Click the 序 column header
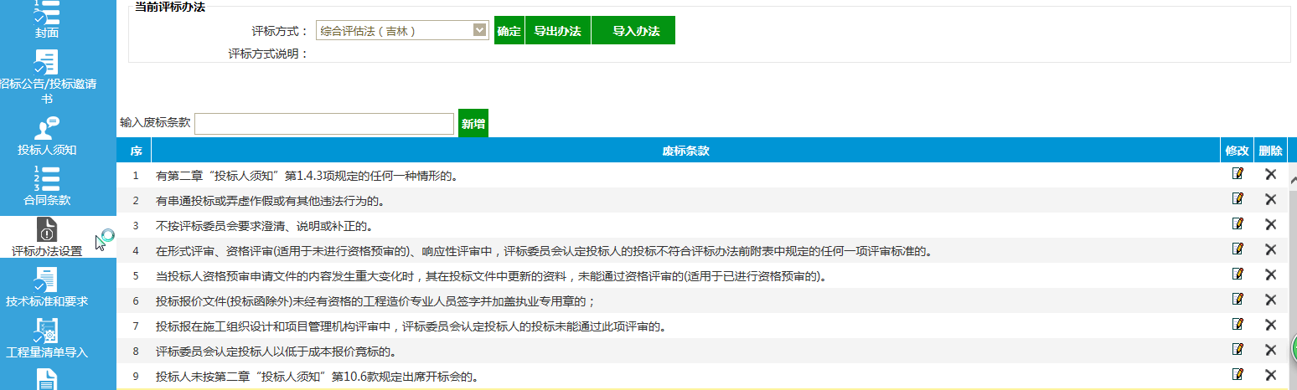Image resolution: width=1297 pixels, height=390 pixels. (x=135, y=151)
